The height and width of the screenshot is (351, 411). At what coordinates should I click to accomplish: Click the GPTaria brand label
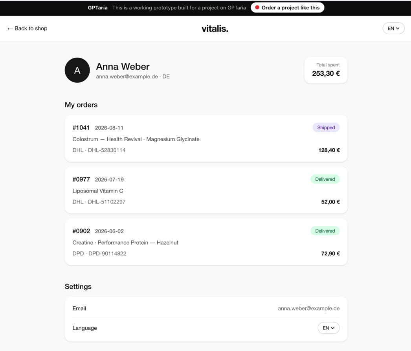(97, 7)
